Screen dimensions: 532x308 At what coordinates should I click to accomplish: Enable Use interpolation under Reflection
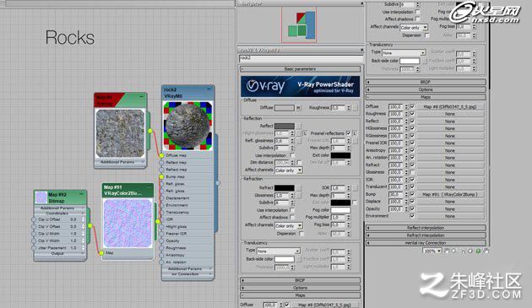pos(292,155)
